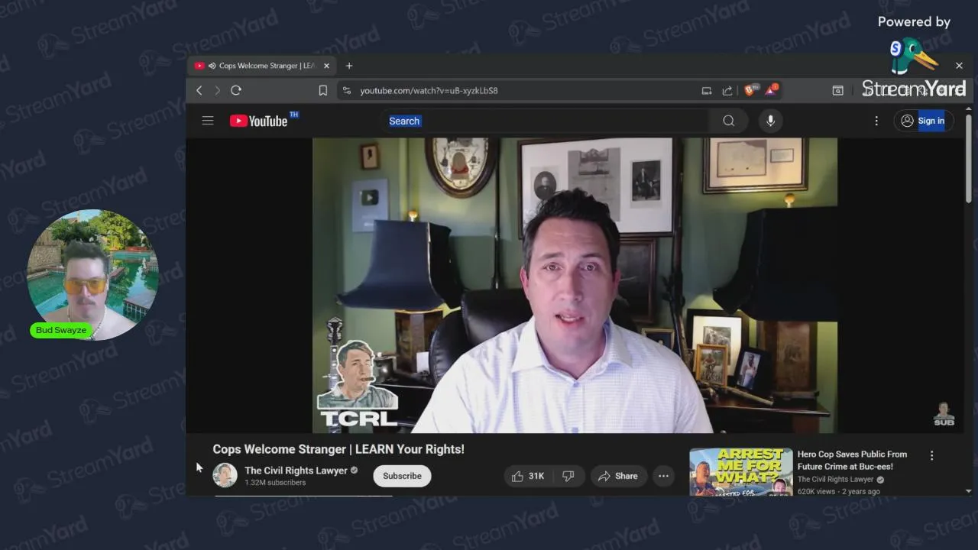The image size is (978, 550).
Task: Reload the current page
Action: pyautogui.click(x=236, y=90)
